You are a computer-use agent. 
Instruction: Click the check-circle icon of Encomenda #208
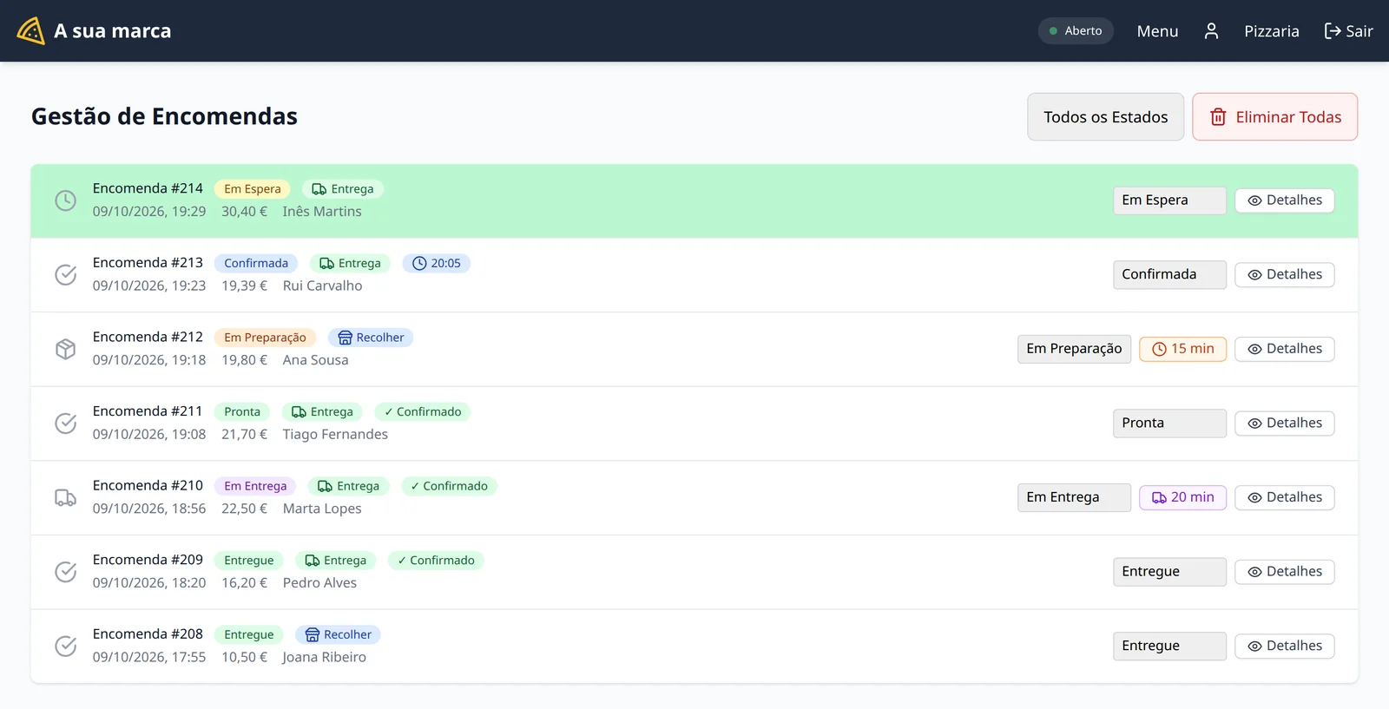(66, 647)
